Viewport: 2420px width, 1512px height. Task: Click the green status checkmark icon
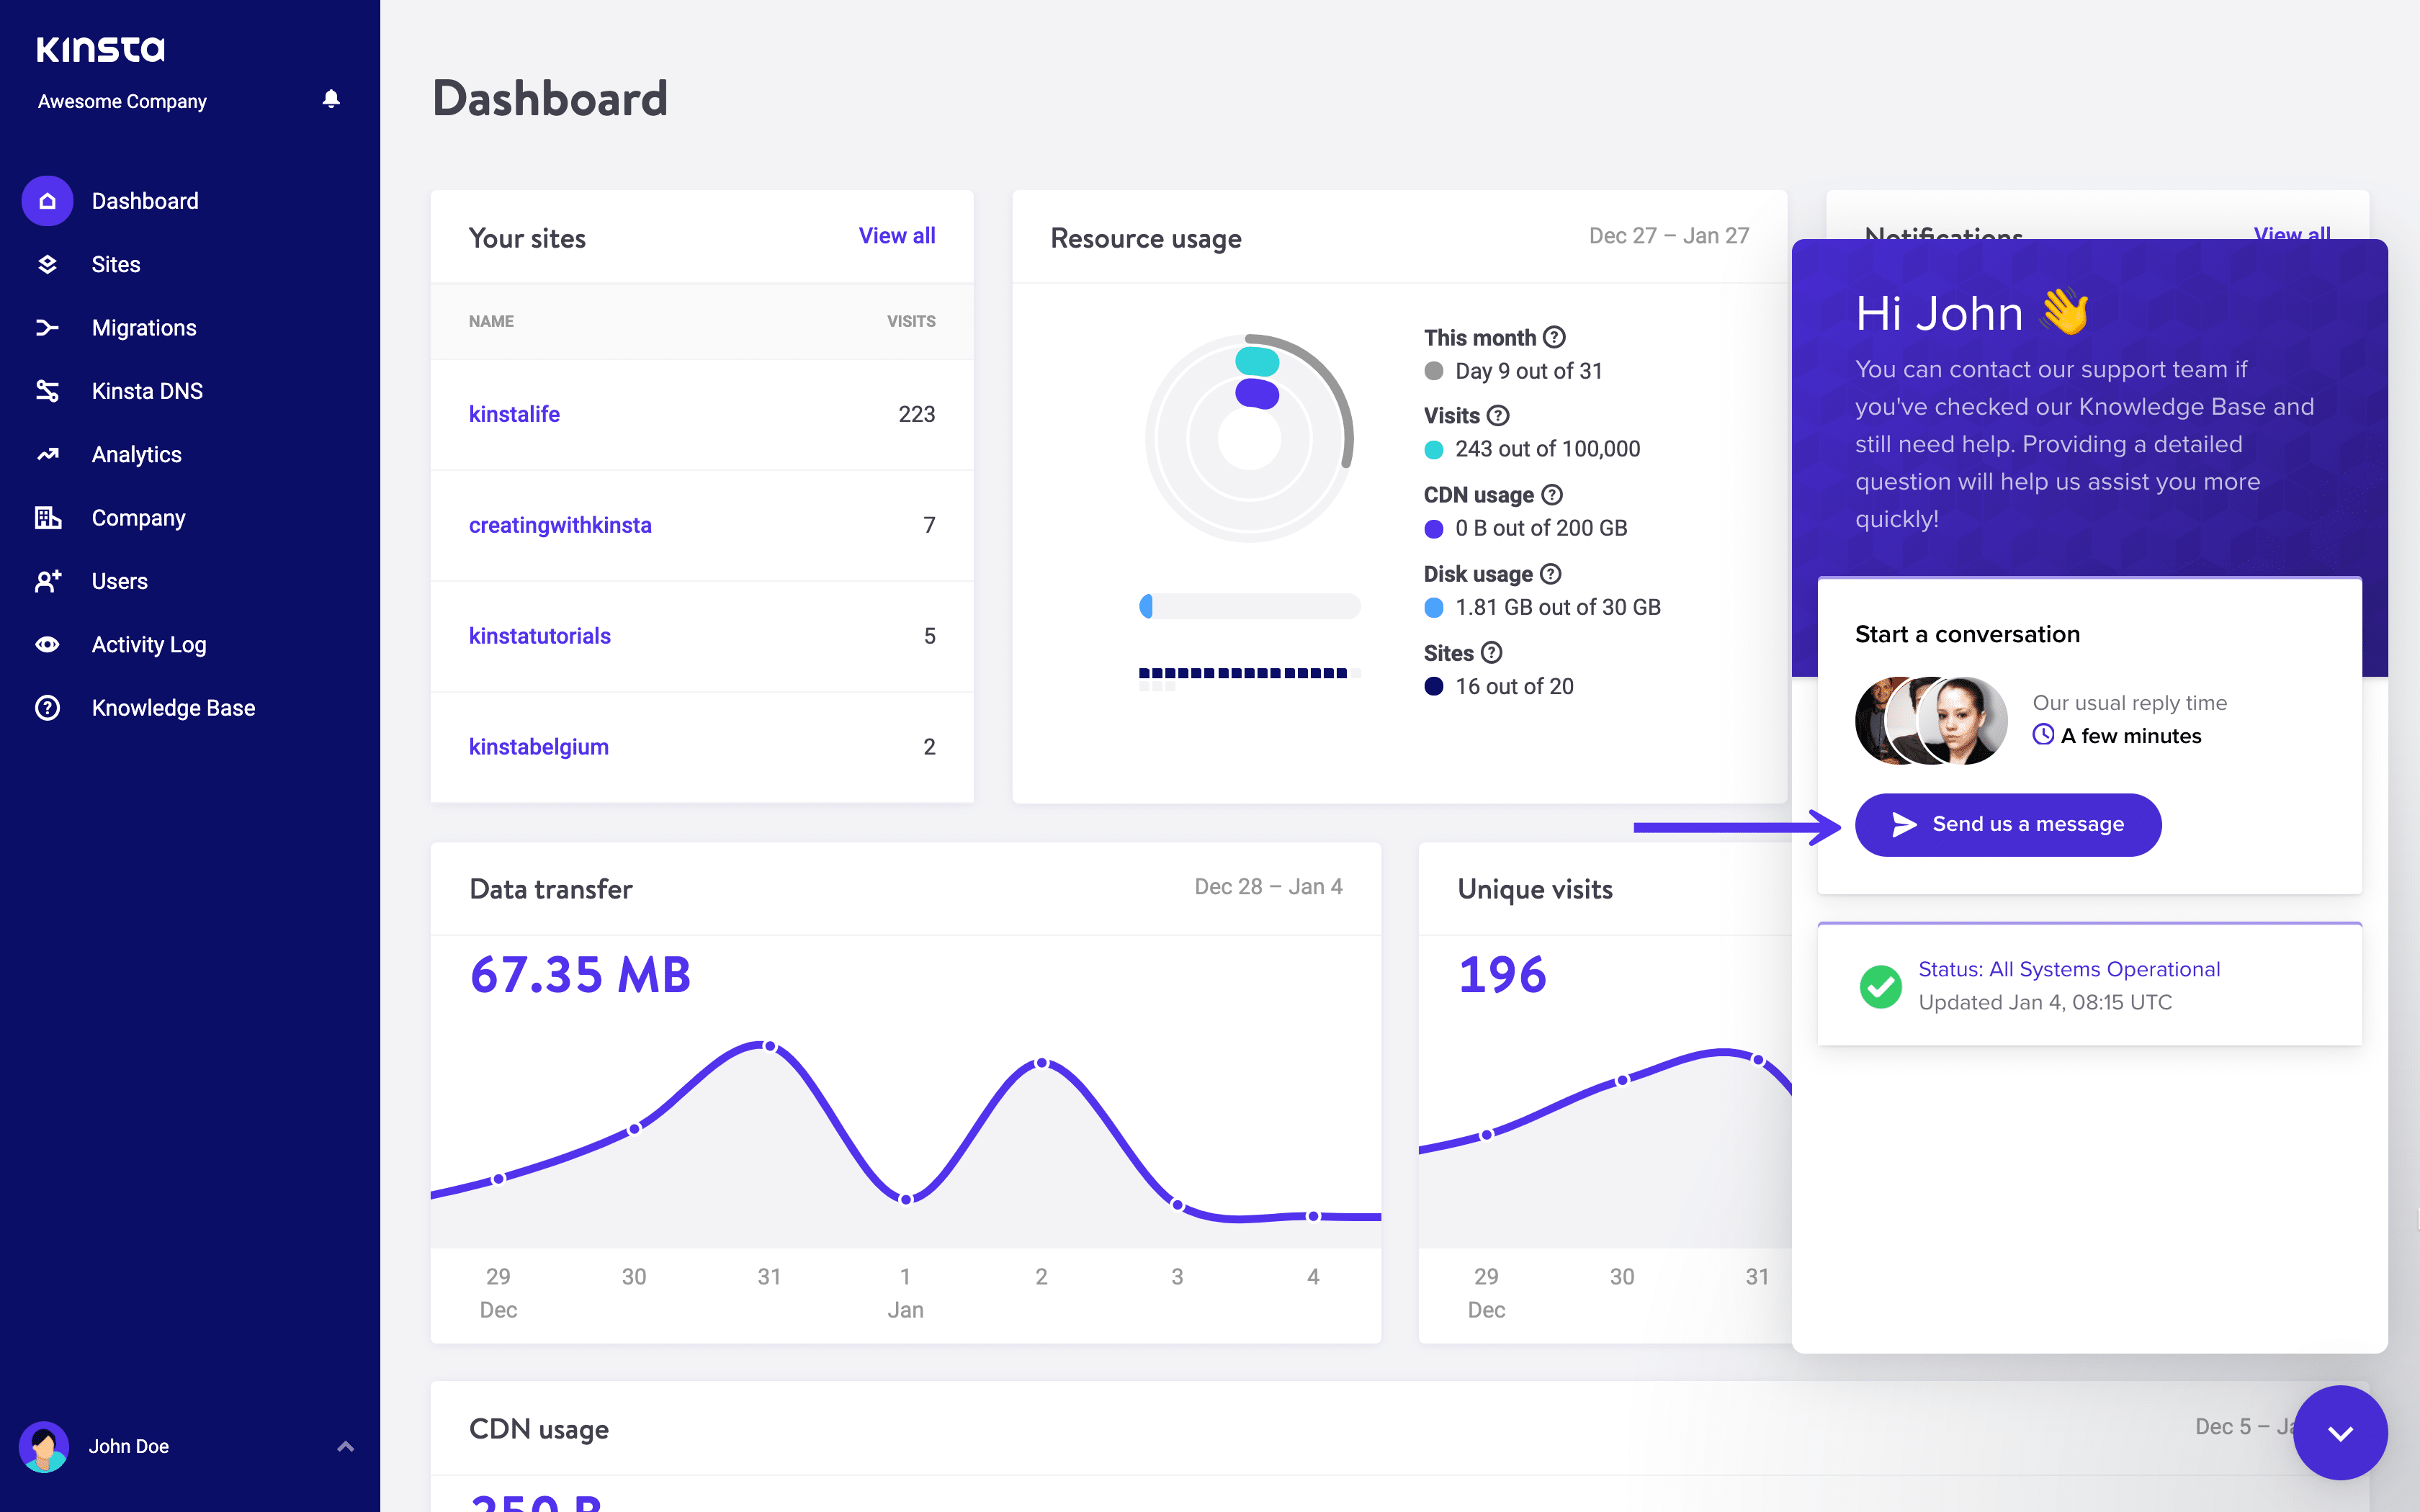pos(1881,986)
